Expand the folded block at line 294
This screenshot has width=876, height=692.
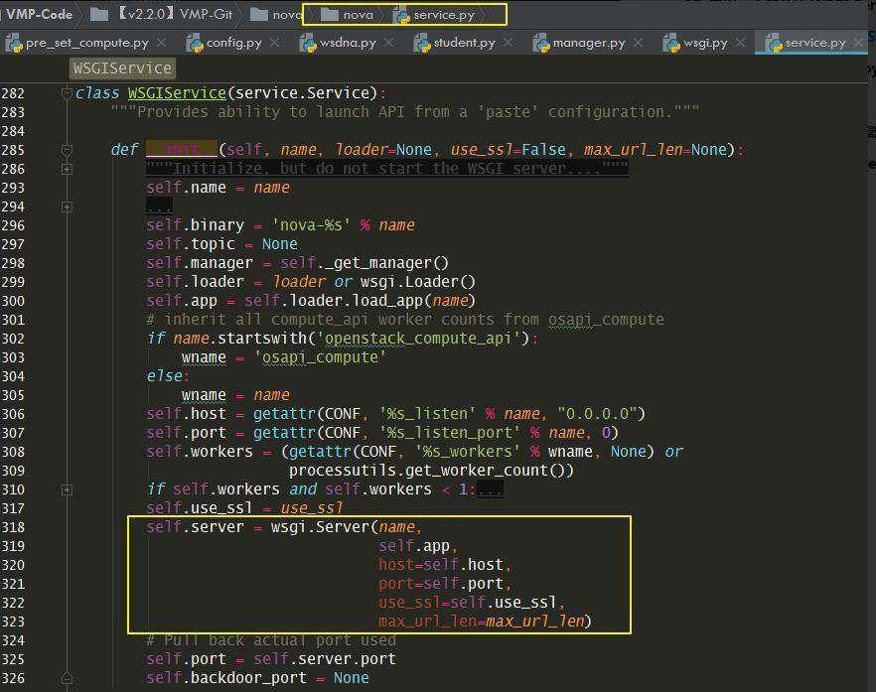pos(67,208)
